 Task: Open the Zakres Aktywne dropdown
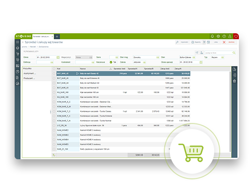[x=139, y=62]
